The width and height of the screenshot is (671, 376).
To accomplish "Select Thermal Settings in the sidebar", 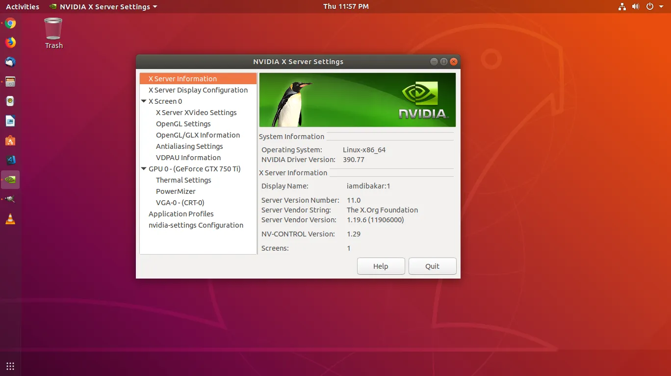I will pyautogui.click(x=183, y=180).
